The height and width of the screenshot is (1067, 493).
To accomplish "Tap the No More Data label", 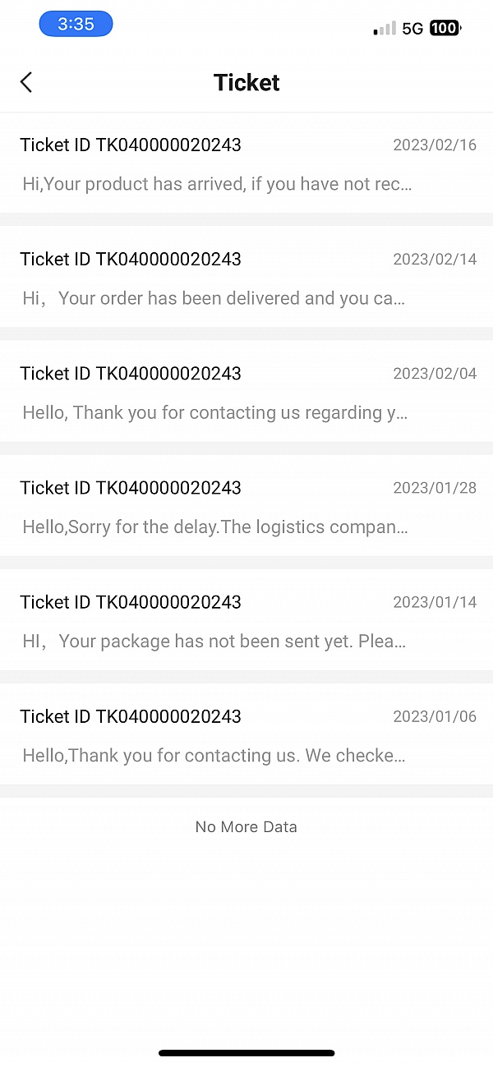I will (246, 827).
